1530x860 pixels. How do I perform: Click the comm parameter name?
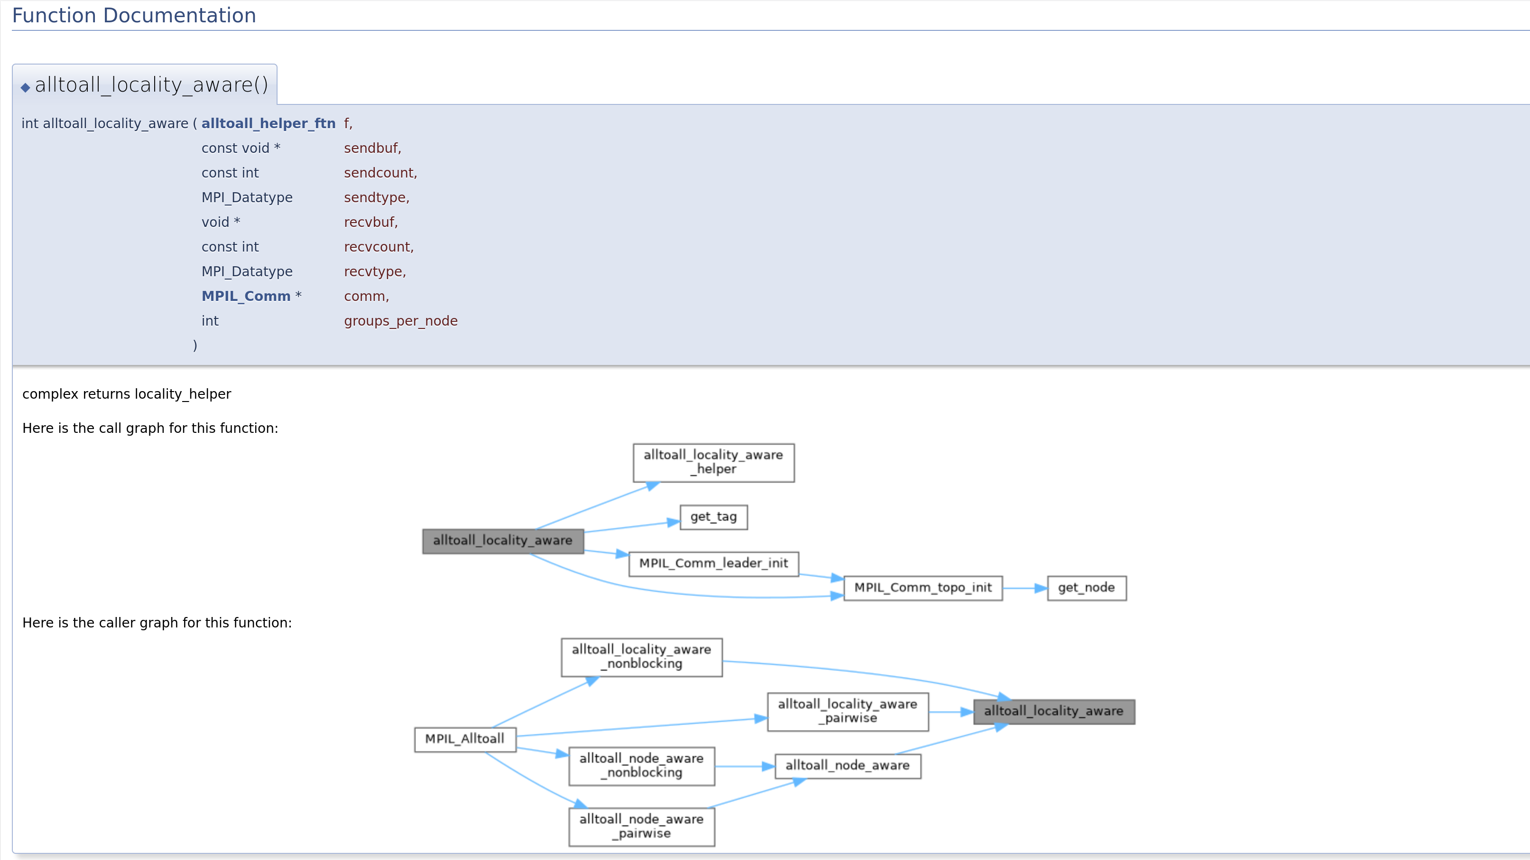tap(366, 296)
